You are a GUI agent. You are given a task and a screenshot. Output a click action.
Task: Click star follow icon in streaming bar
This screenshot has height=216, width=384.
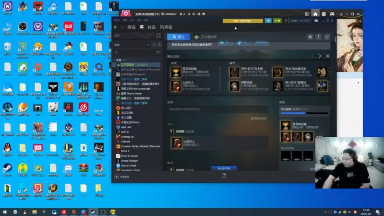(189, 14)
